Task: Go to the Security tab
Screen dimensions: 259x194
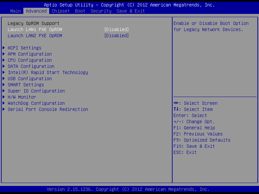Action: pyautogui.click(x=101, y=11)
